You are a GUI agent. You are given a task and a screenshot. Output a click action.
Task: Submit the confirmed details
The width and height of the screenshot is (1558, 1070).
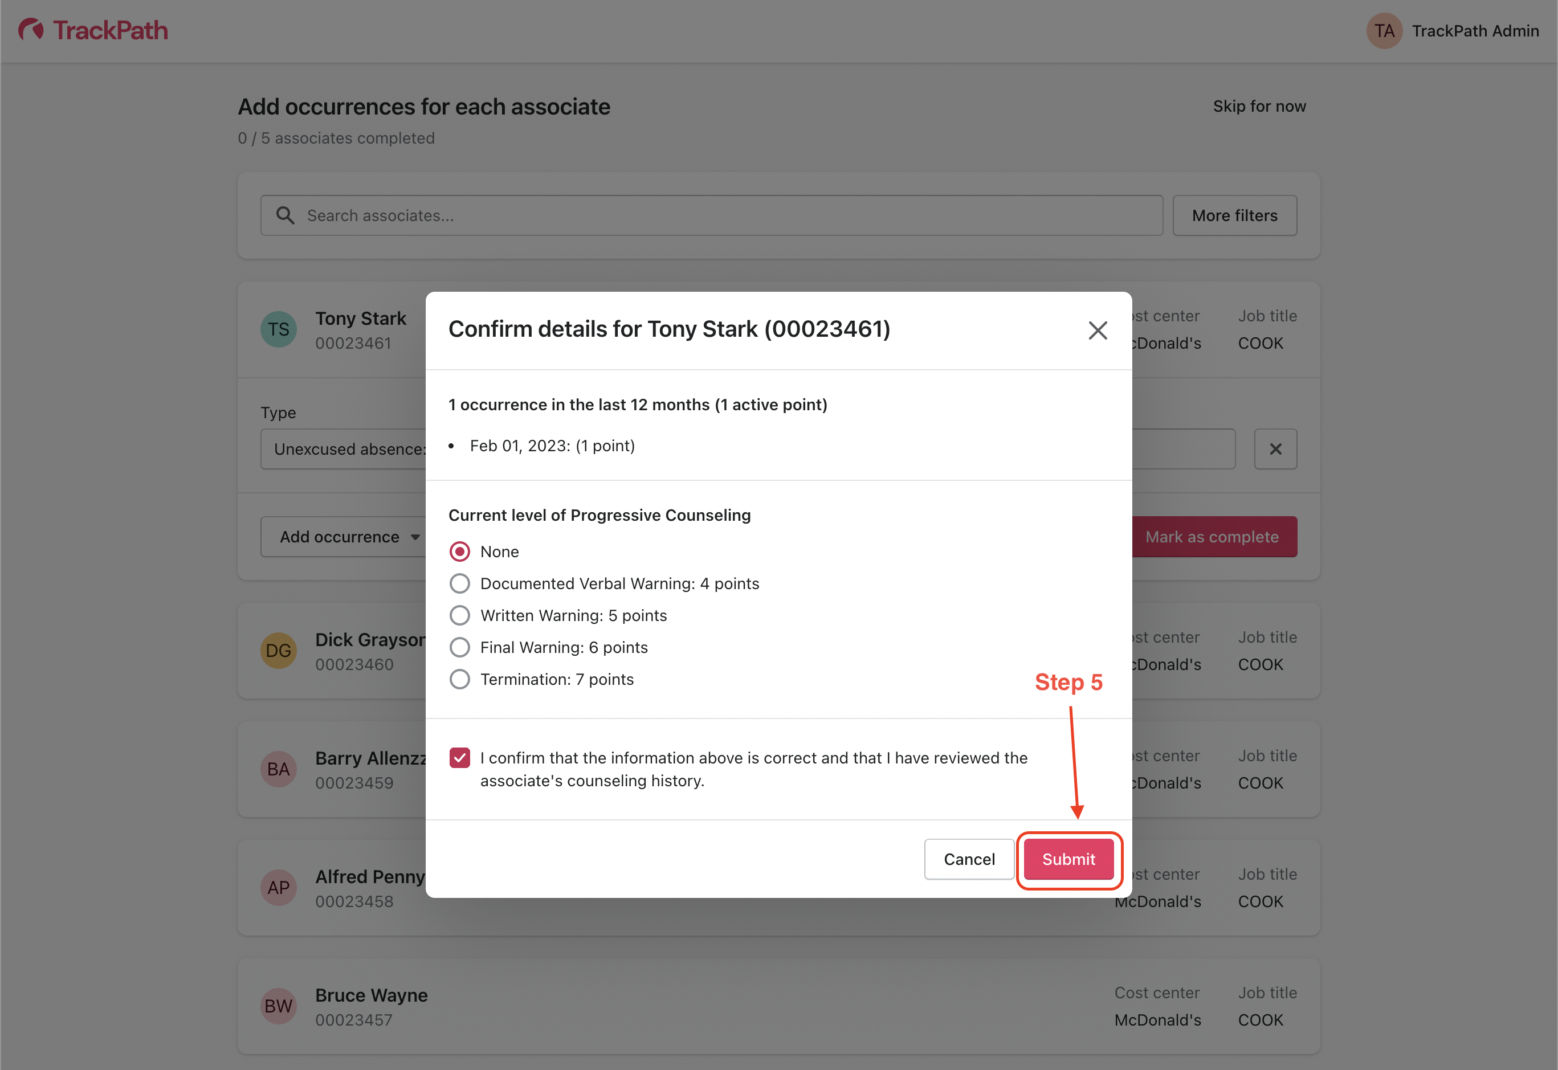coord(1068,859)
